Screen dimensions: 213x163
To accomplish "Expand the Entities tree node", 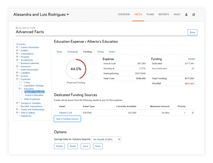I will pos(17,50).
